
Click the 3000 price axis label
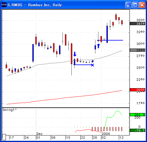[x=140, y=44]
